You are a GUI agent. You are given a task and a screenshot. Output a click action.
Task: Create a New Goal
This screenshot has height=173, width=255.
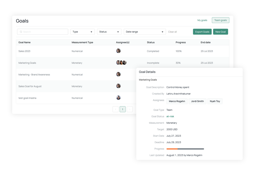220,32
